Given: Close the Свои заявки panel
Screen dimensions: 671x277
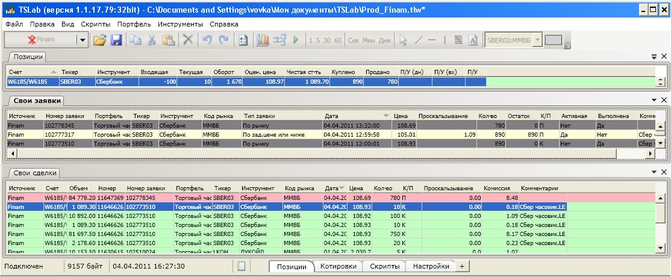Looking at the screenshot, I should click(664, 99).
